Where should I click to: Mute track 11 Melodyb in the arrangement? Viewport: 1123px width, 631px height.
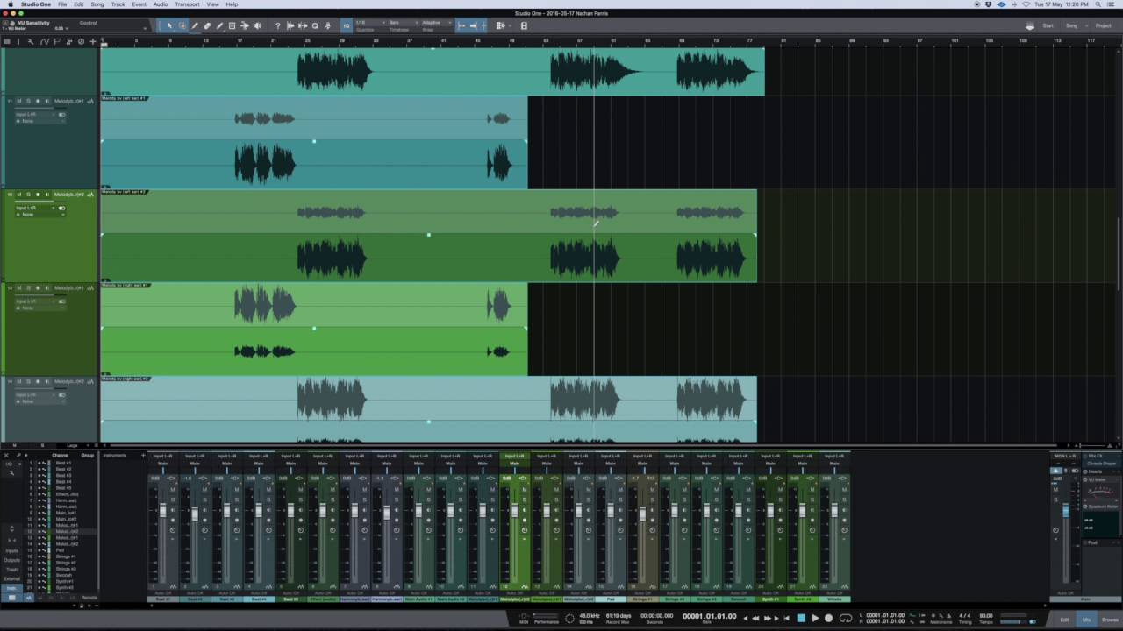[x=19, y=101]
